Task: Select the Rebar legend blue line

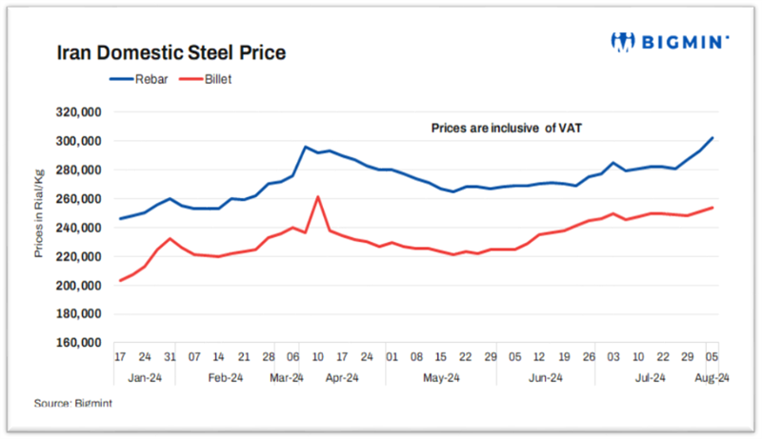Action: tap(122, 79)
